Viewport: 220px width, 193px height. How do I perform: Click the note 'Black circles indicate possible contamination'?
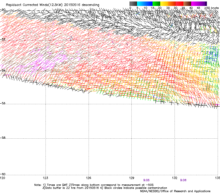(136, 188)
